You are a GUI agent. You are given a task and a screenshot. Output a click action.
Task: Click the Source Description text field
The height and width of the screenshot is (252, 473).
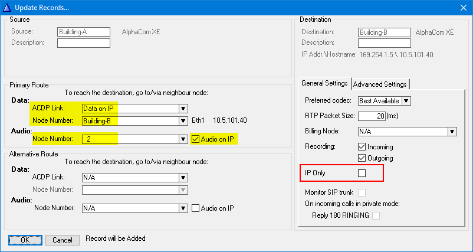tap(84, 43)
